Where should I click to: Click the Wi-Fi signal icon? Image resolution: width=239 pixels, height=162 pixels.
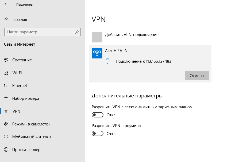pyautogui.click(x=6, y=73)
